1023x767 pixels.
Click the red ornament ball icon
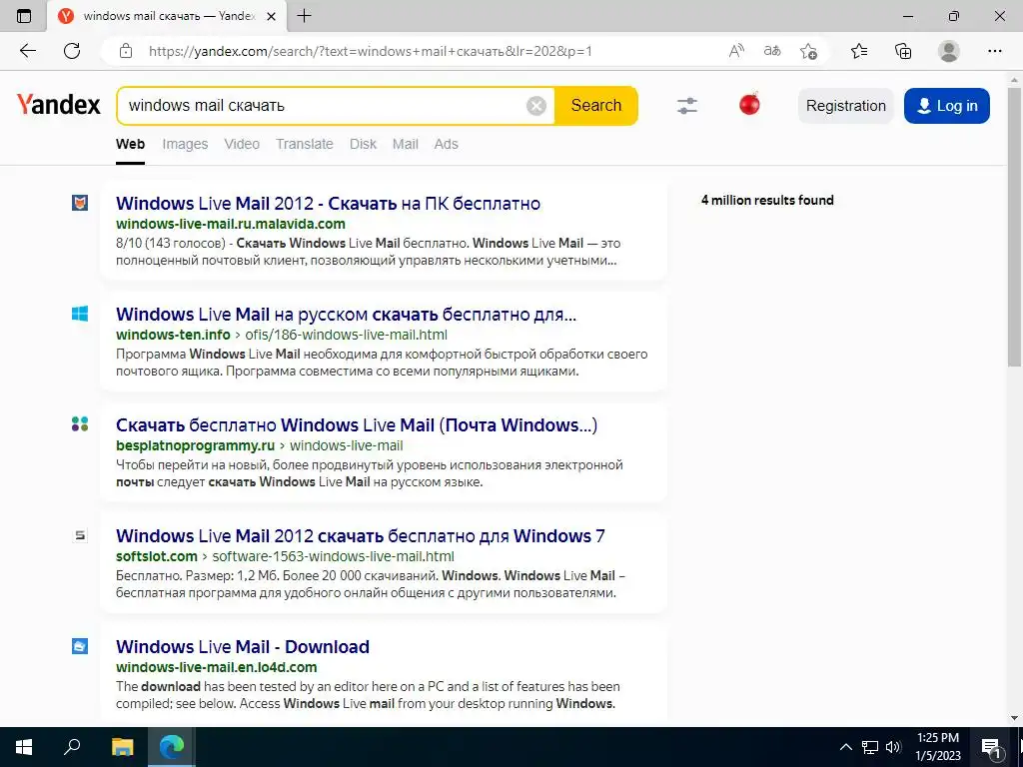(x=749, y=104)
